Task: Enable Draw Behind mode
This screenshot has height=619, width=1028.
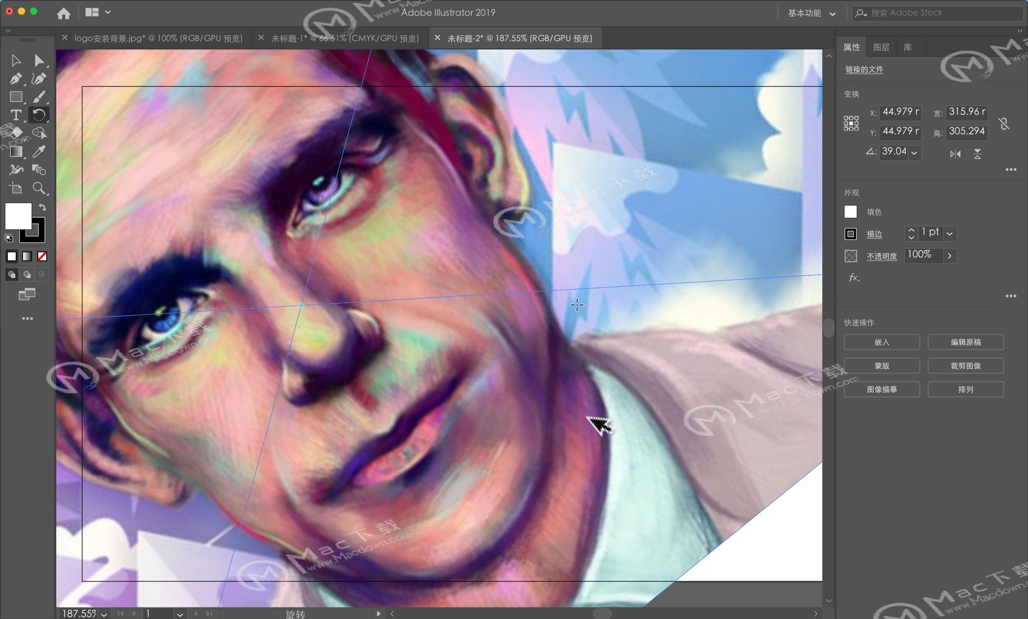Action: coord(27,274)
